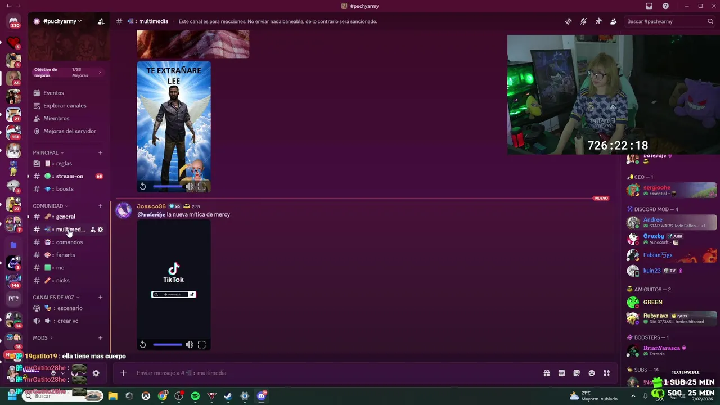The width and height of the screenshot is (720, 405).
Task: Collapse CANALES DE VOZ category
Action: 56,298
